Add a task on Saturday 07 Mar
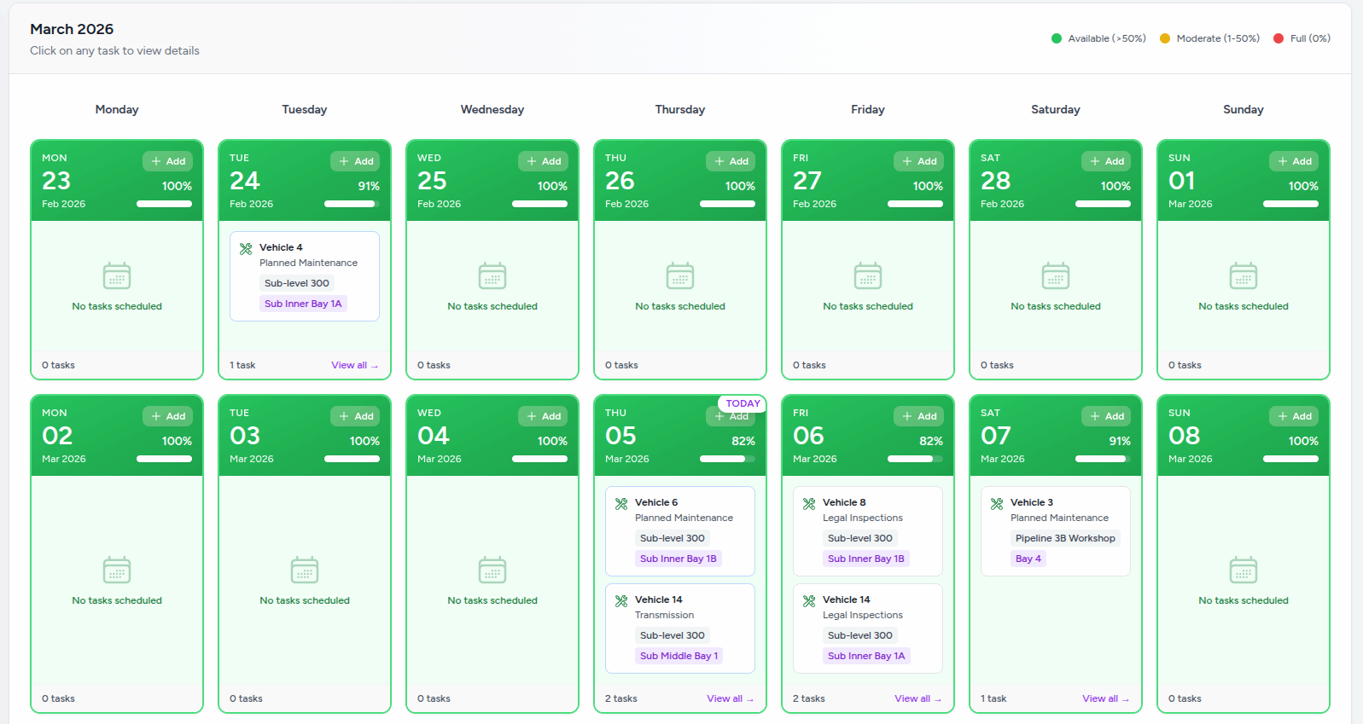The width and height of the screenshot is (1363, 724). [1107, 416]
